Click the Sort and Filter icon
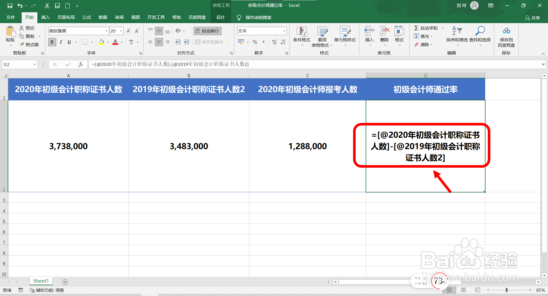The width and height of the screenshot is (548, 296). (x=457, y=31)
